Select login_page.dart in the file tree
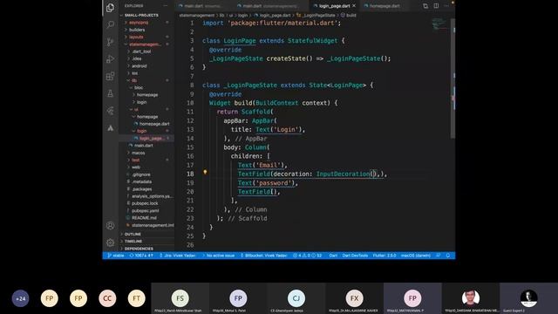 pyautogui.click(x=152, y=138)
